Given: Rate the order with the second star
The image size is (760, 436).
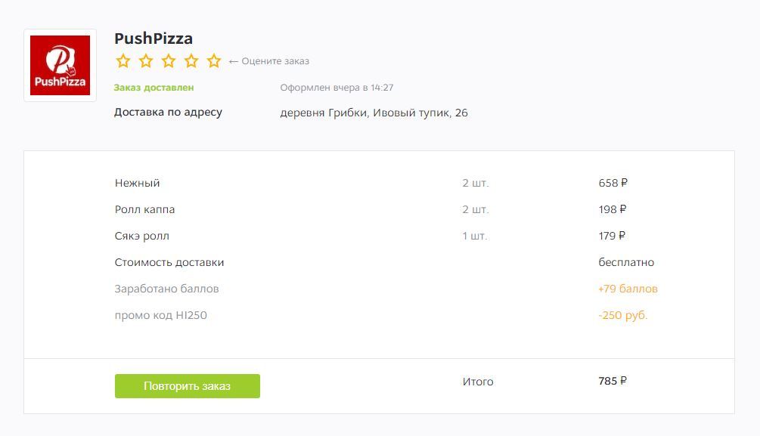Looking at the screenshot, I should 146,61.
